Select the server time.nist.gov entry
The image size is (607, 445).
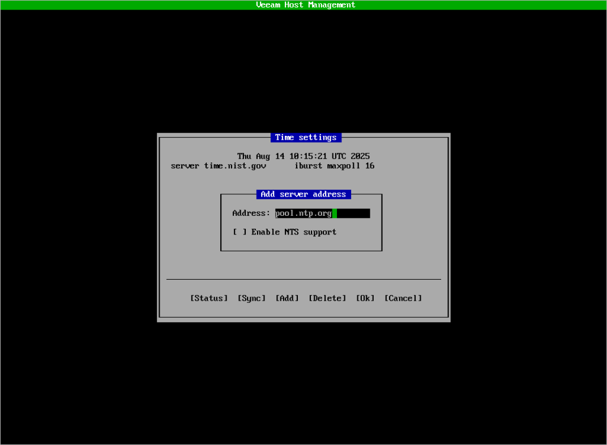click(x=219, y=166)
